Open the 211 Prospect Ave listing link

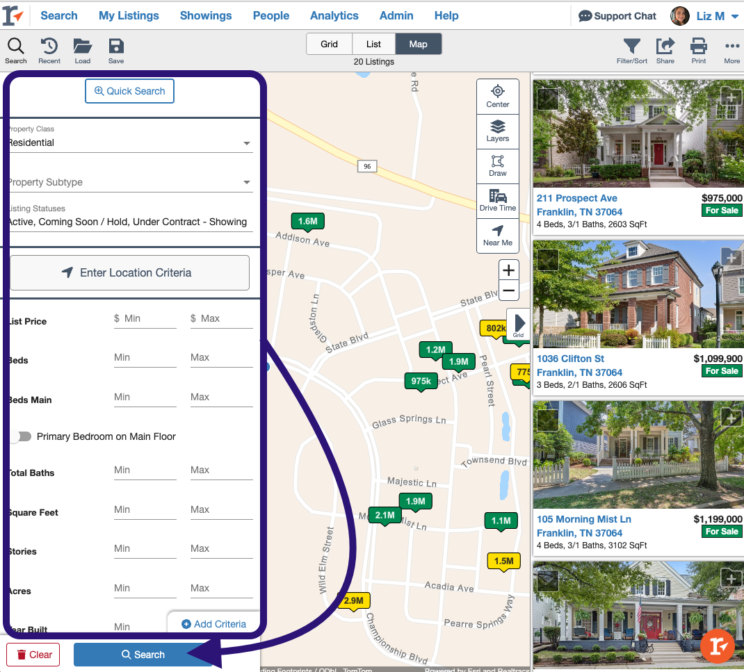click(x=577, y=198)
